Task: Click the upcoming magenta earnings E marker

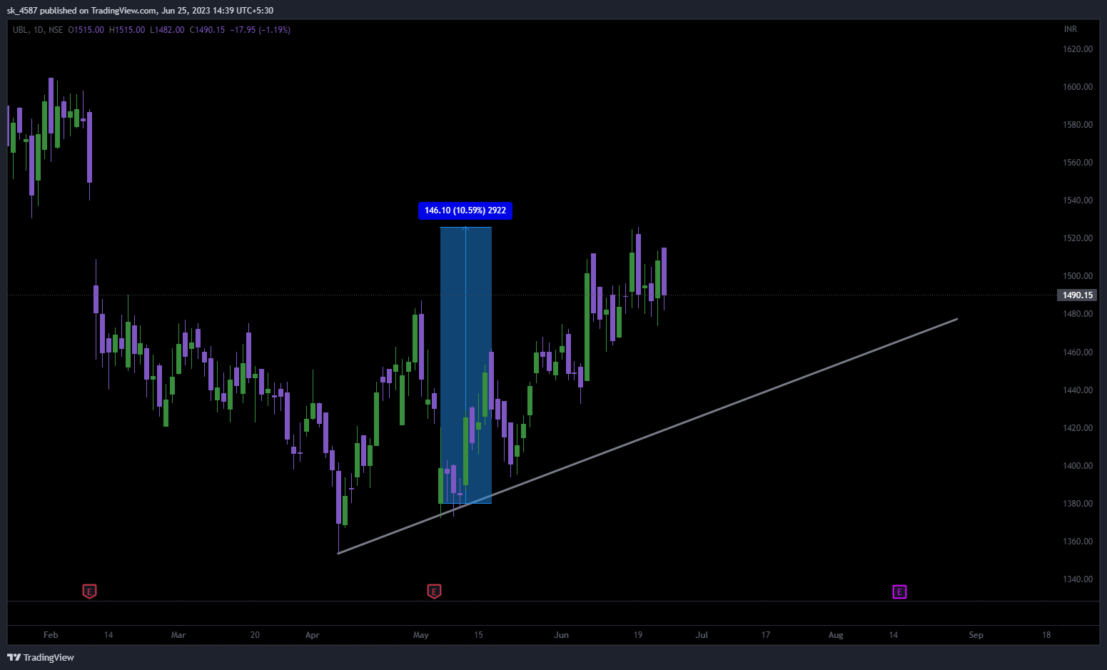Action: coord(899,592)
